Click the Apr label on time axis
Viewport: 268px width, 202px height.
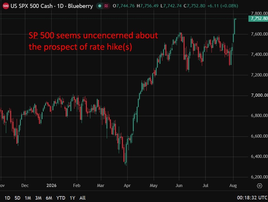(x=127, y=186)
